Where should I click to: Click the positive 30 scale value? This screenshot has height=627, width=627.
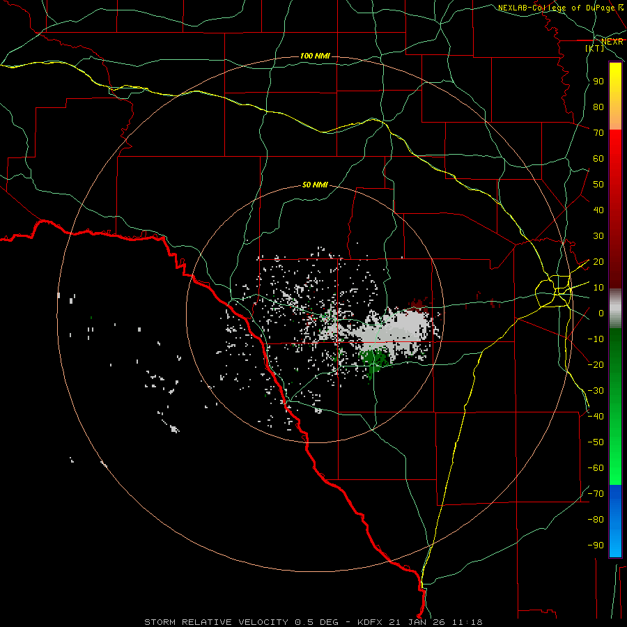point(598,236)
